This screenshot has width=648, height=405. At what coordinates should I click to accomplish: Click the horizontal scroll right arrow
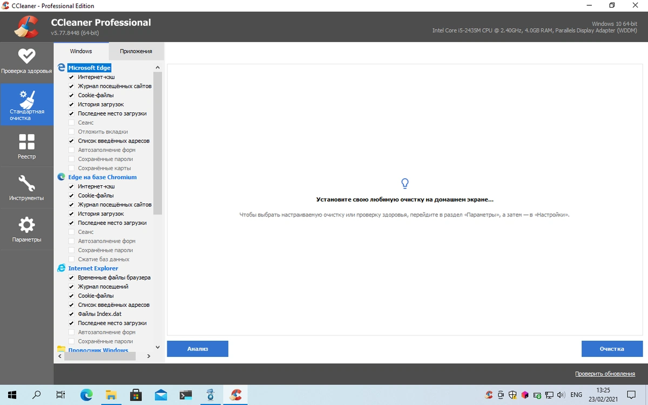pyautogui.click(x=149, y=356)
